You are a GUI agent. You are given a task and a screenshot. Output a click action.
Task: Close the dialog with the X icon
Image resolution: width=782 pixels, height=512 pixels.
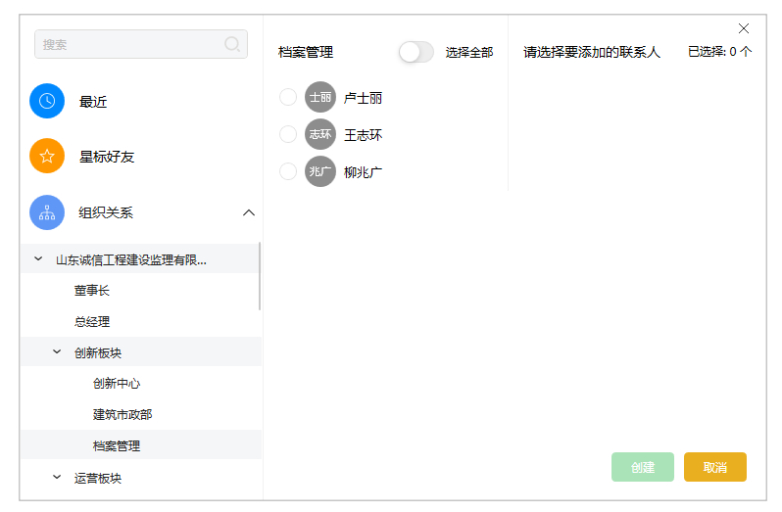(x=744, y=29)
